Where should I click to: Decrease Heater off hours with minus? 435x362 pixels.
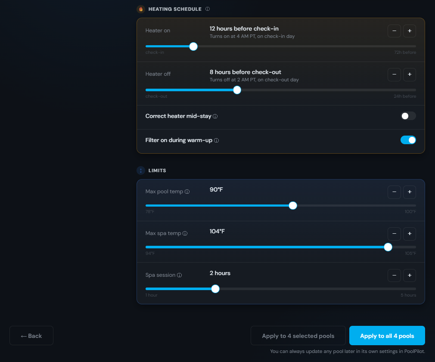pyautogui.click(x=394, y=74)
